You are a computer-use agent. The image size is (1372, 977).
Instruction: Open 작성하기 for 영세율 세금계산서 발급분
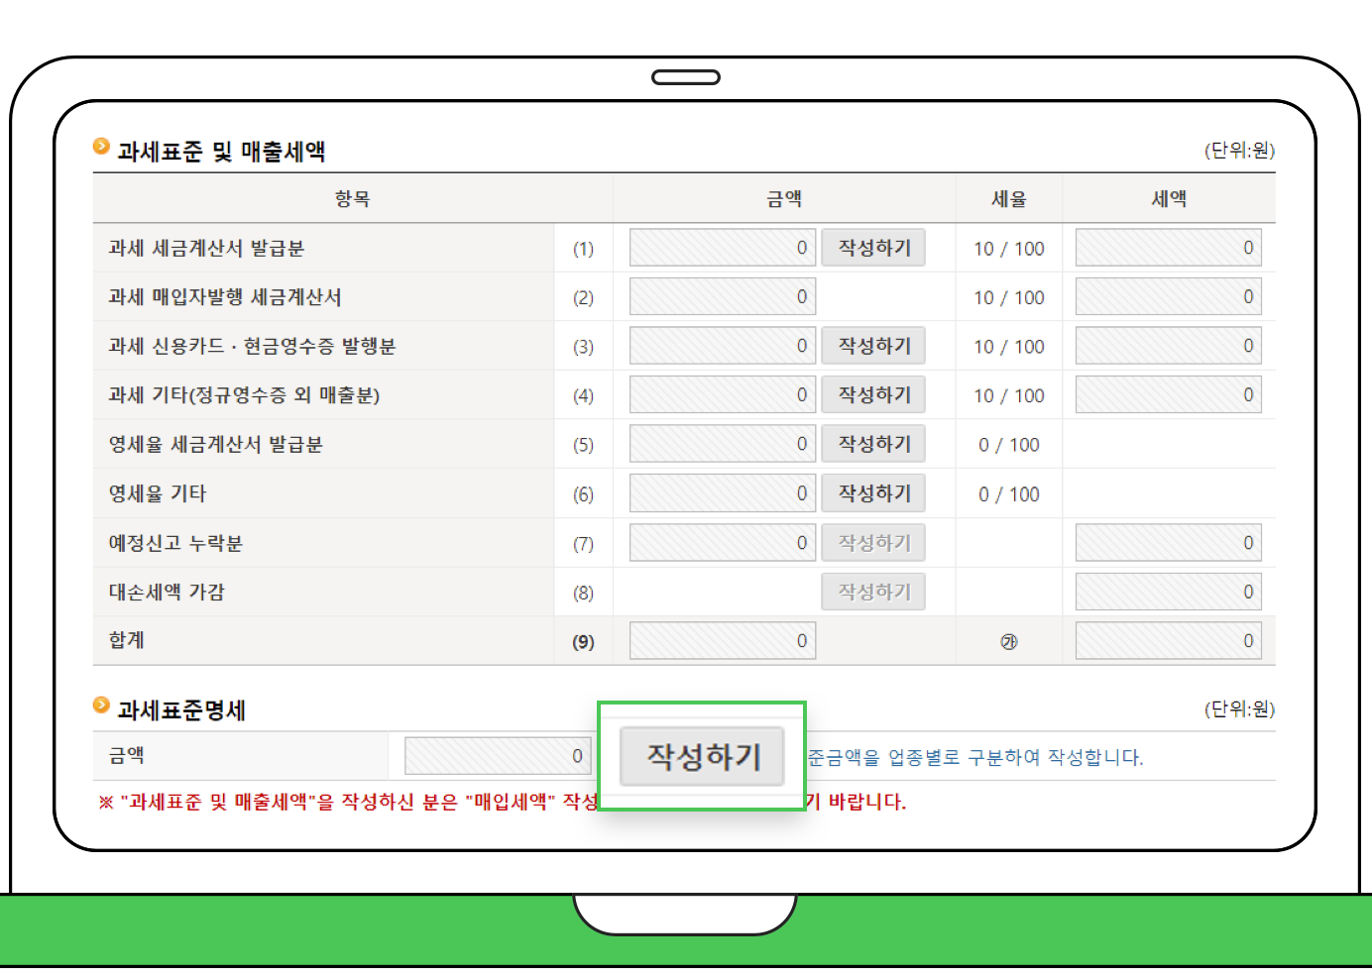872,443
